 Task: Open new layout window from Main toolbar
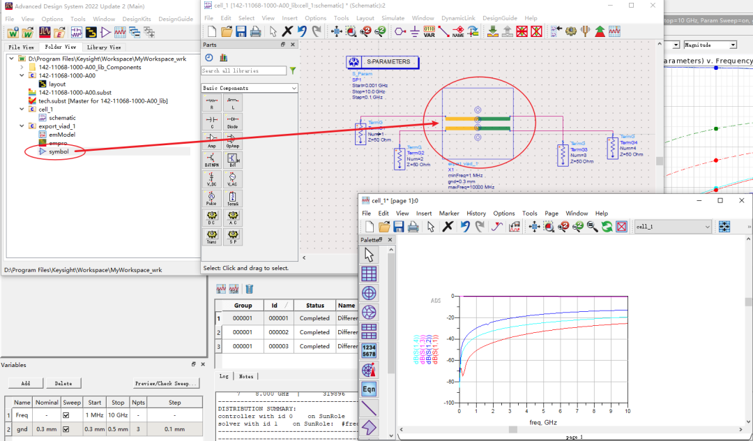click(x=91, y=33)
